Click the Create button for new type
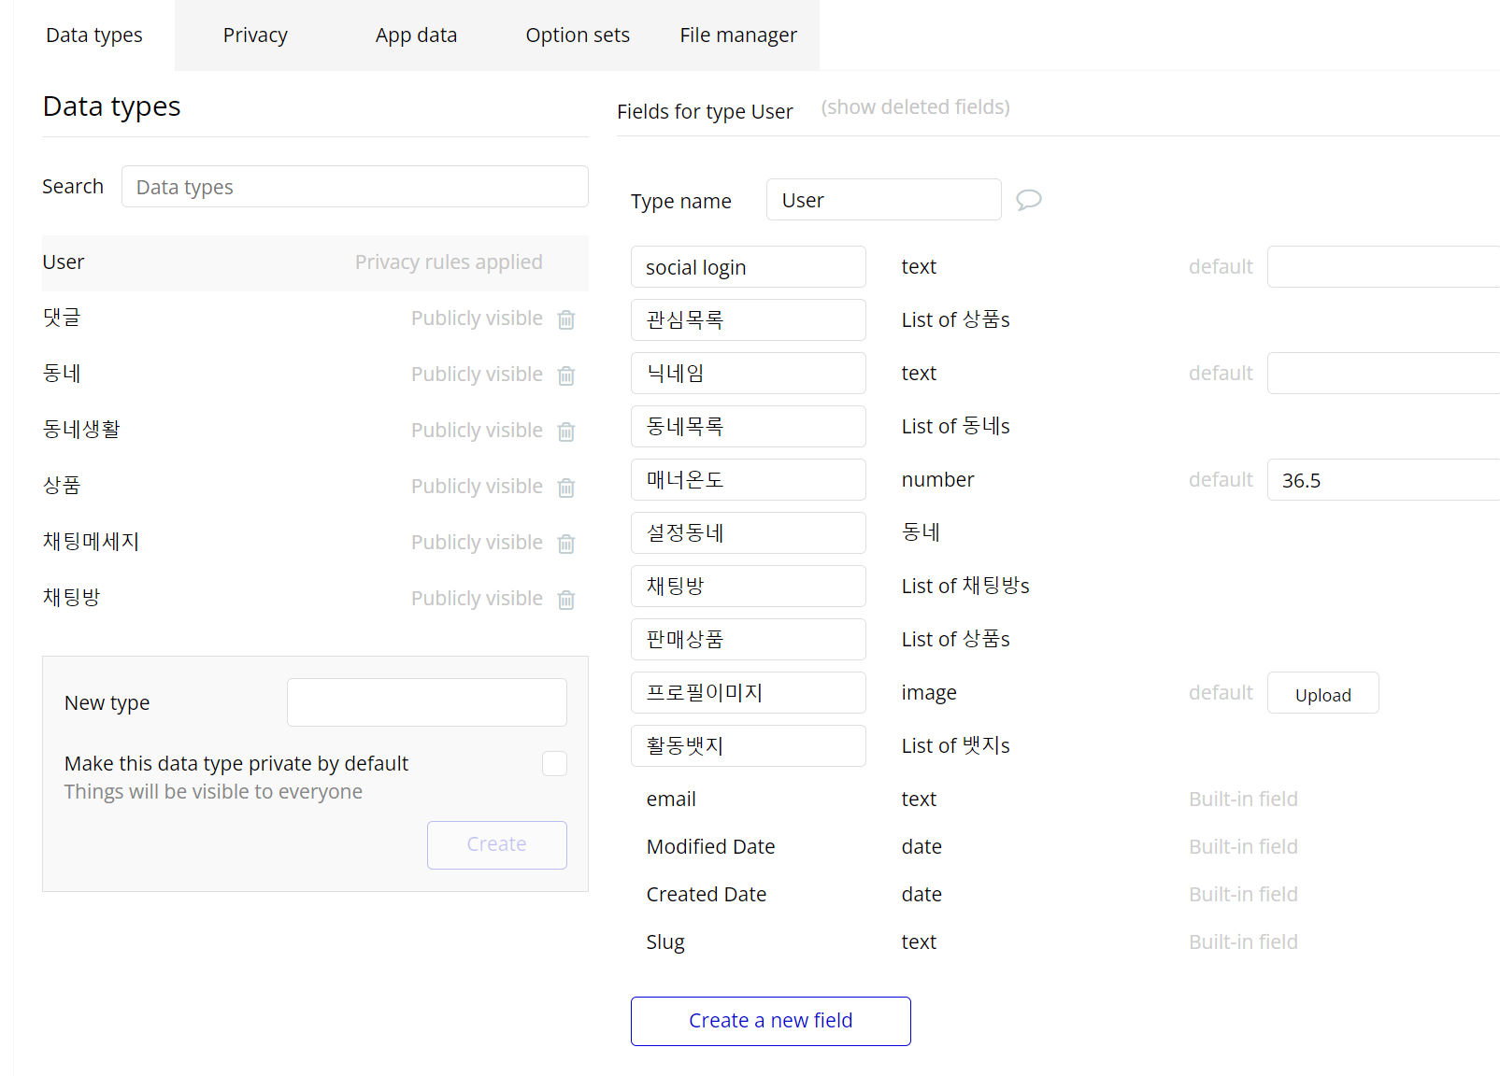The width and height of the screenshot is (1500, 1076). tap(497, 845)
